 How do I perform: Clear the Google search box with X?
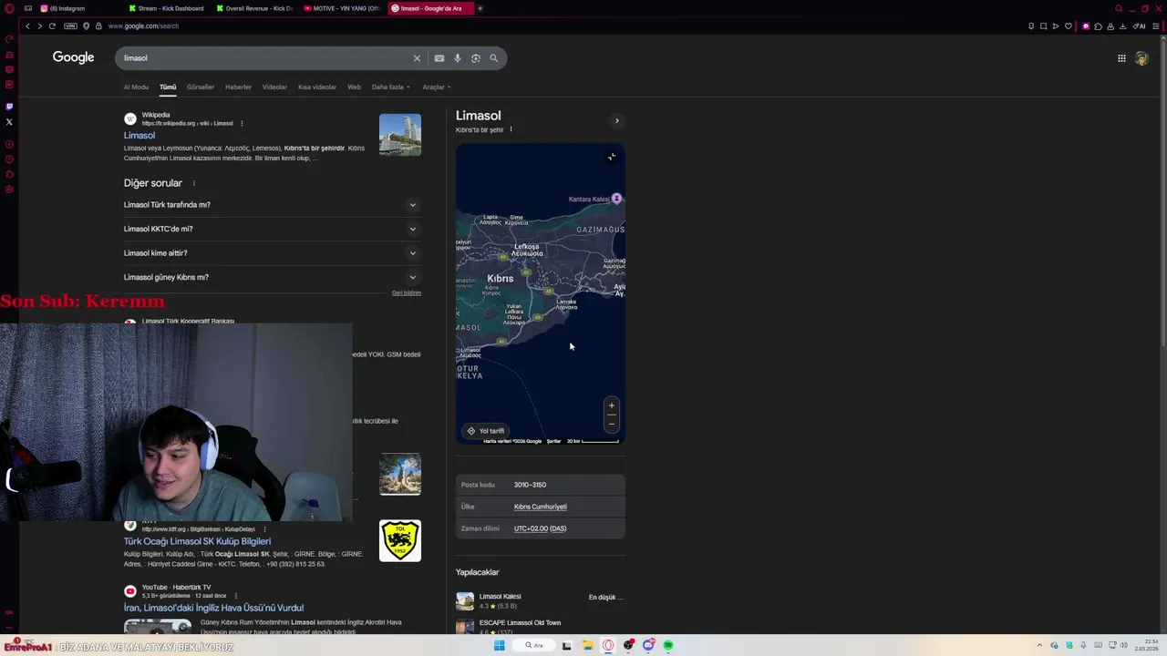point(417,58)
